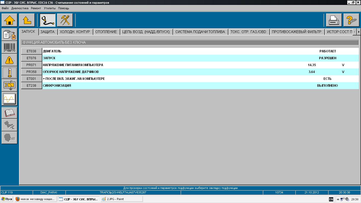The width and height of the screenshot is (361, 203).
Task: Expand hidden tray icons chevron
Action: point(338,199)
